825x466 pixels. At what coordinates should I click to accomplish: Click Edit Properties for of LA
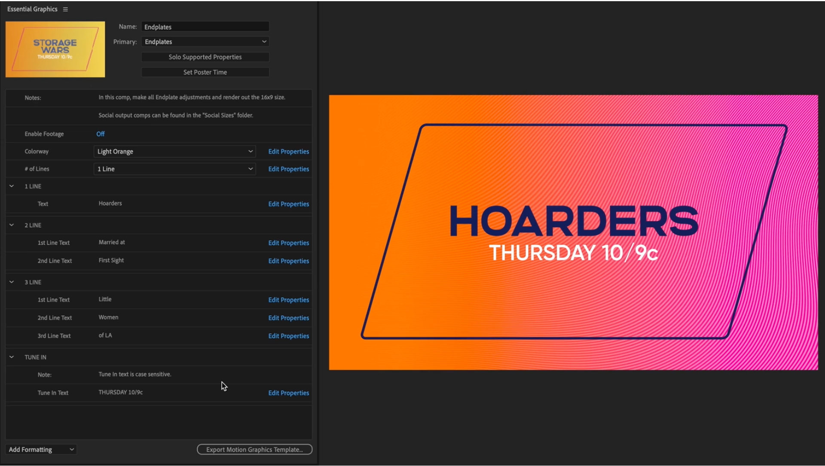tap(288, 336)
